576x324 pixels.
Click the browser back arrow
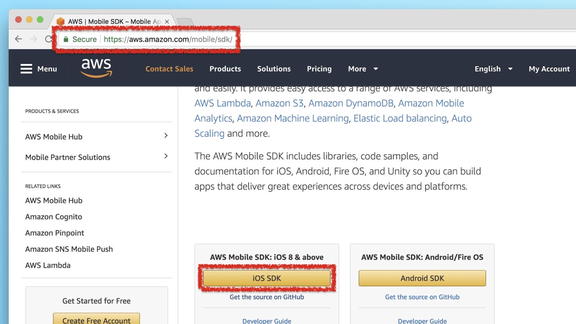[18, 39]
